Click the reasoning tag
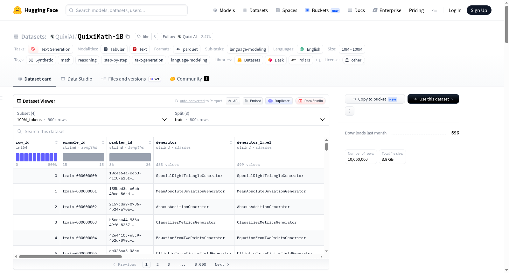 pyautogui.click(x=87, y=60)
